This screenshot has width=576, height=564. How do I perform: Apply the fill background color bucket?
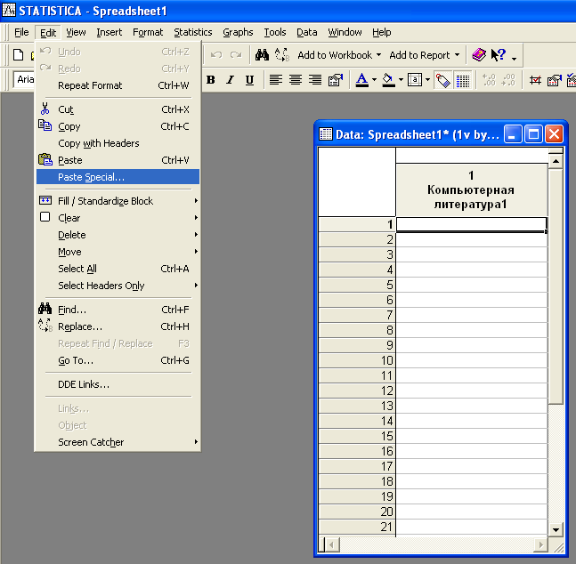[x=388, y=80]
